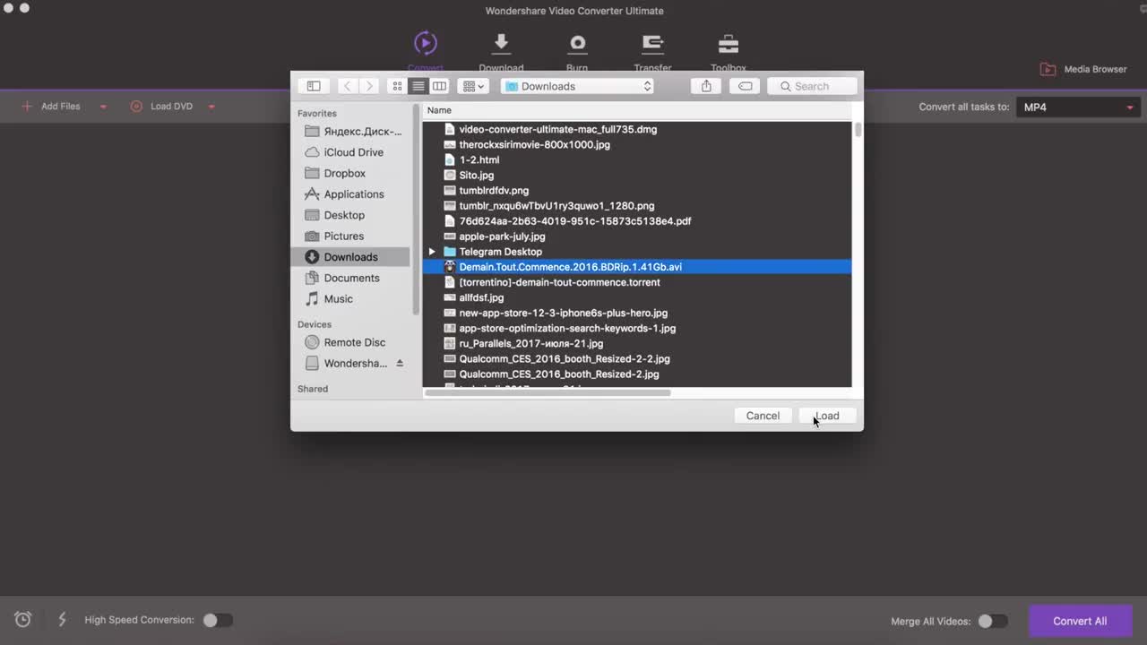This screenshot has height=645, width=1147.
Task: Open the Media Browser
Action: (x=1082, y=69)
